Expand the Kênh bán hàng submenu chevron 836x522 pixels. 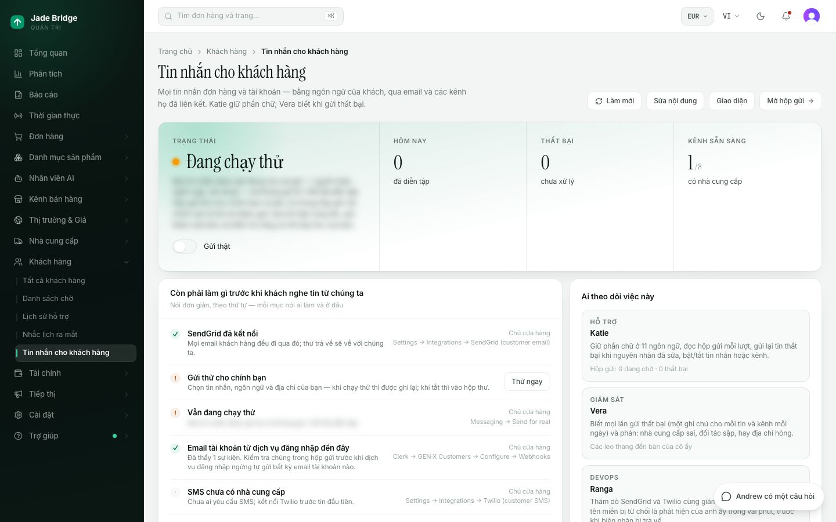tap(127, 200)
